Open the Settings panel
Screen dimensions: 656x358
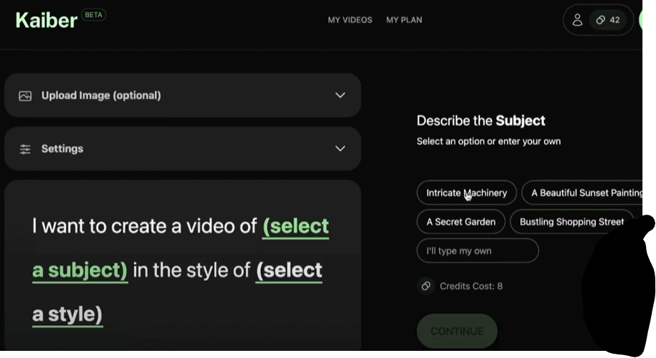(183, 148)
